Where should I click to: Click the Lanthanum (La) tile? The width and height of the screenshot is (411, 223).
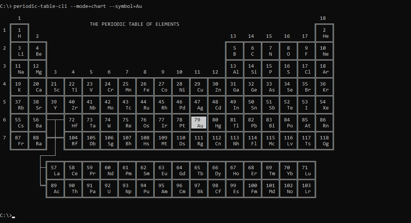click(x=55, y=170)
